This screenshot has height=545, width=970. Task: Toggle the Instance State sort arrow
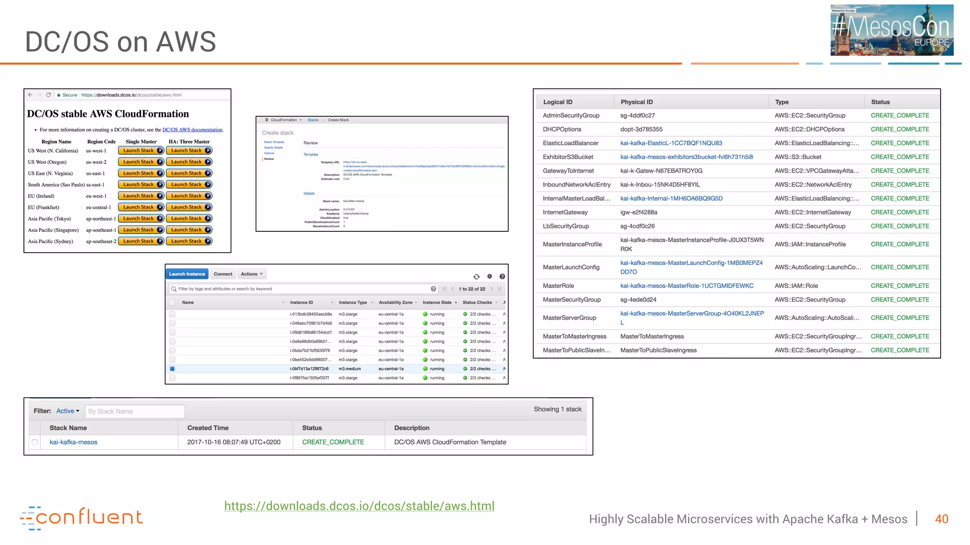(x=456, y=303)
